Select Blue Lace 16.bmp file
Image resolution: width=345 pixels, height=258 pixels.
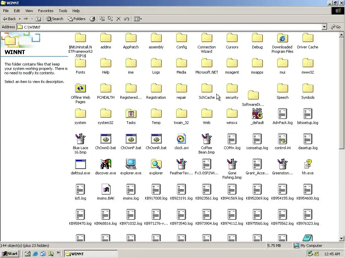80,144
